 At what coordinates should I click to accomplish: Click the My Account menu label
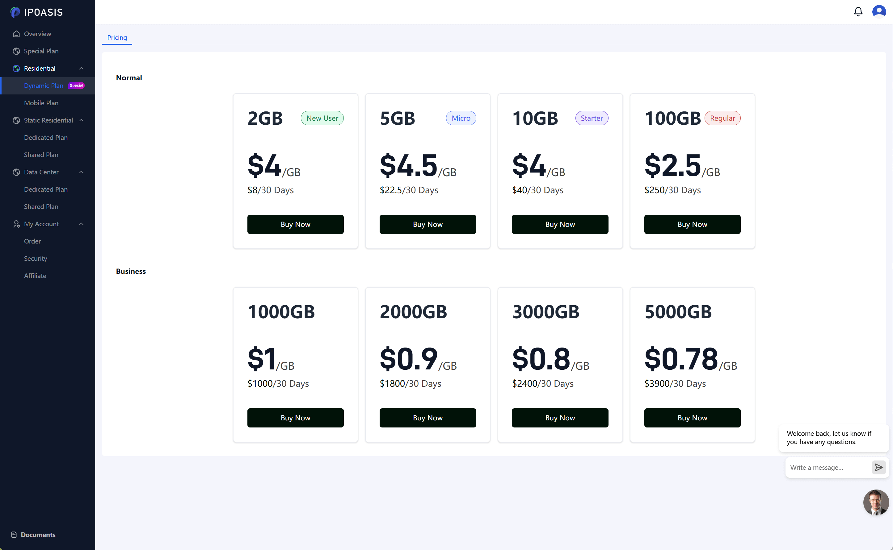point(41,224)
